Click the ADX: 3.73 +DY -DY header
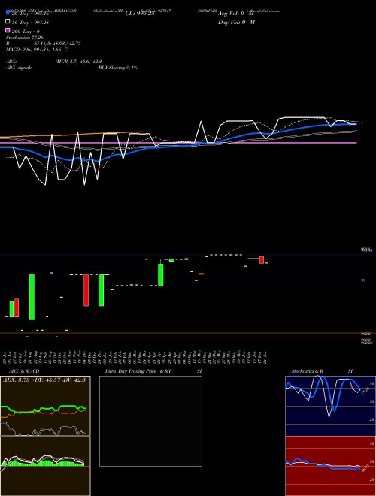This screenshot has width=376, height=496. click(x=44, y=380)
